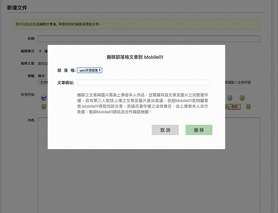
Task: Insert the 很混 sign emoticon
Action: (x=234, y=107)
